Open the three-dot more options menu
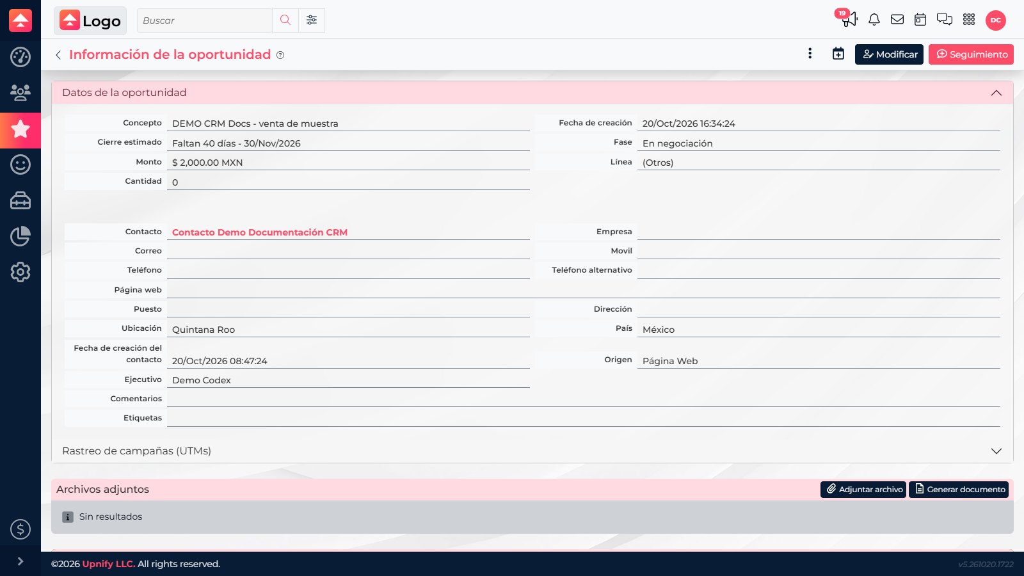 (x=810, y=54)
